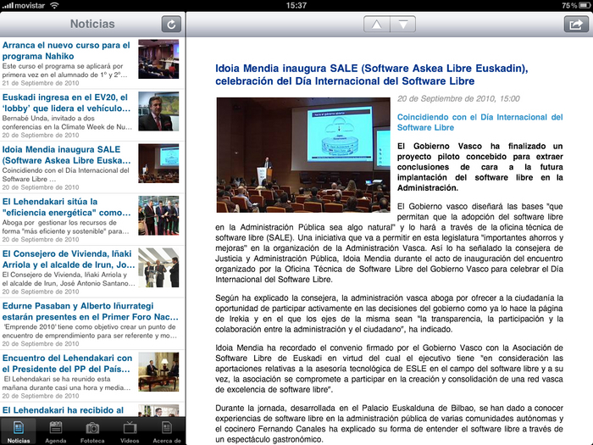Tap thumbnail of the EV20 news item
The image size is (593, 445).
tap(158, 111)
